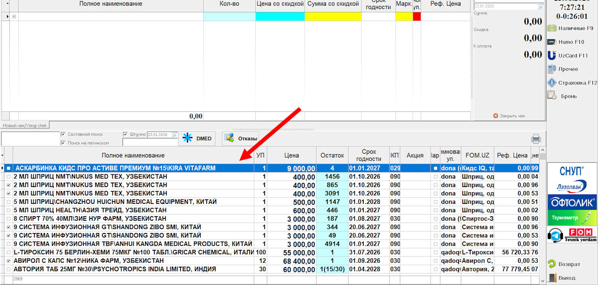
Task: Open Страховка F12 insurance payment
Action: [x=552, y=83]
